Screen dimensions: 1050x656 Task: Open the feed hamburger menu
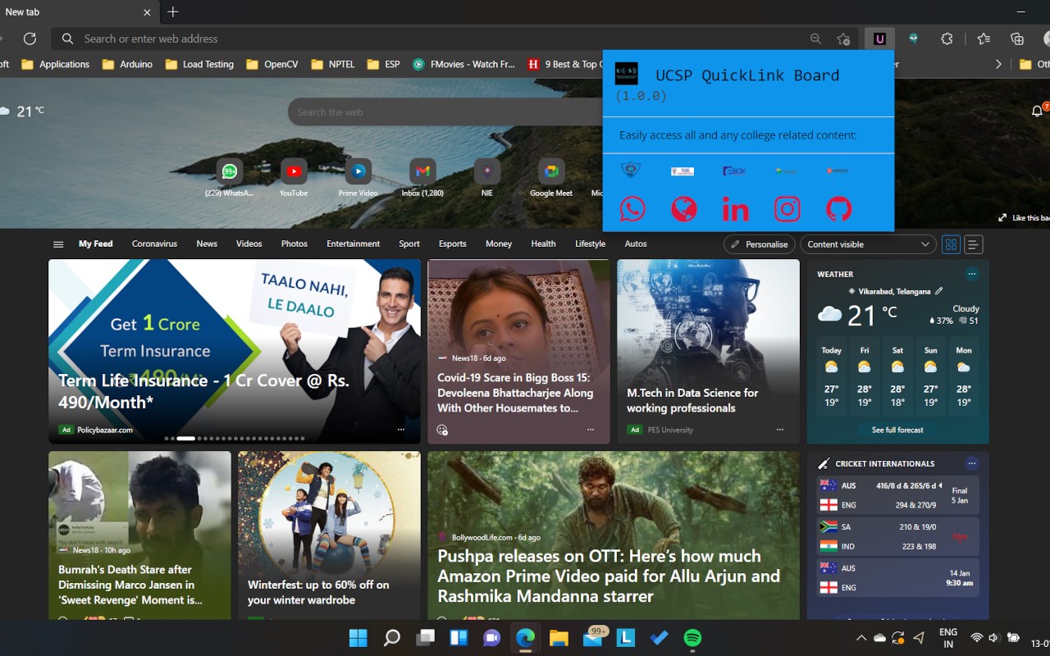58,244
